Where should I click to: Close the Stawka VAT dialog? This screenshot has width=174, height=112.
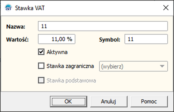click(x=166, y=8)
